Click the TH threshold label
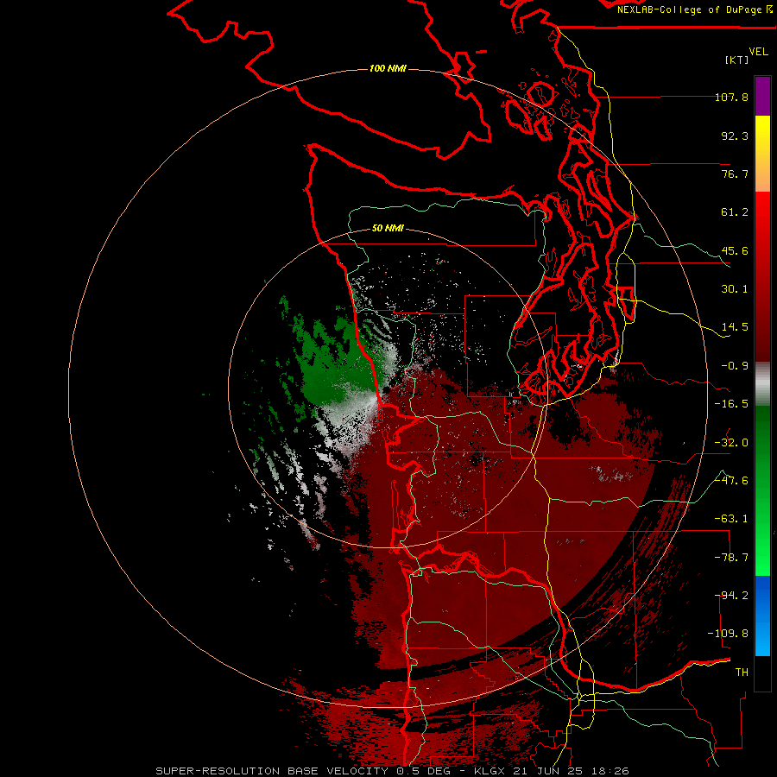Image resolution: width=777 pixels, height=777 pixels. (742, 673)
